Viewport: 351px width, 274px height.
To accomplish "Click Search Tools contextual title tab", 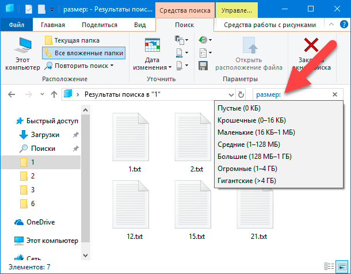I will point(185,10).
